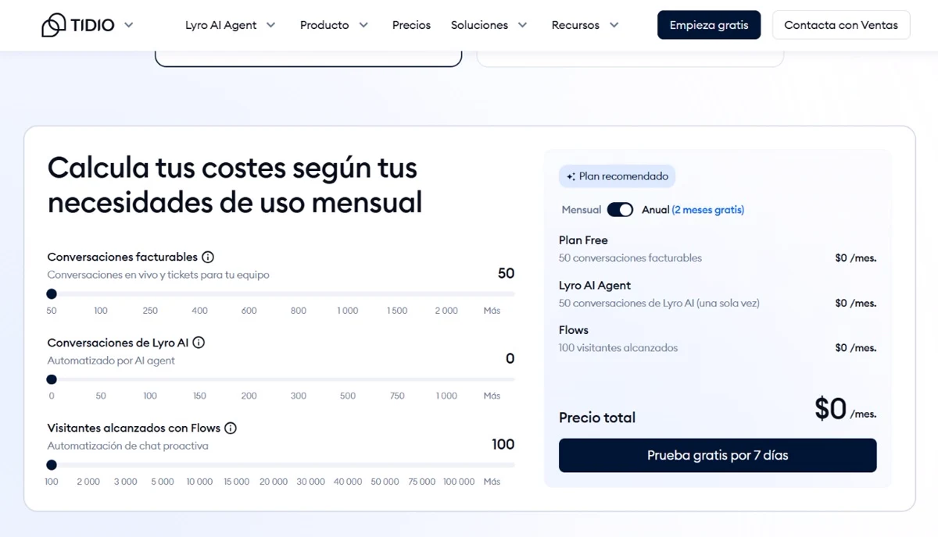Expand the Producto menu chevron
This screenshot has height=537, width=938.
(x=363, y=25)
